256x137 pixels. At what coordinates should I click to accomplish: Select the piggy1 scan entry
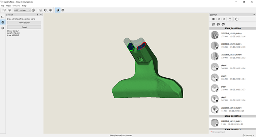[x=233, y=88]
